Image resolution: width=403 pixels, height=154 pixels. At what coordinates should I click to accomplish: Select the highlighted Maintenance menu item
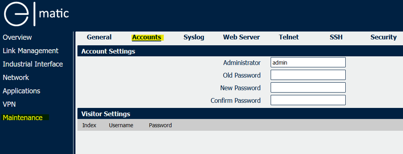click(x=23, y=118)
